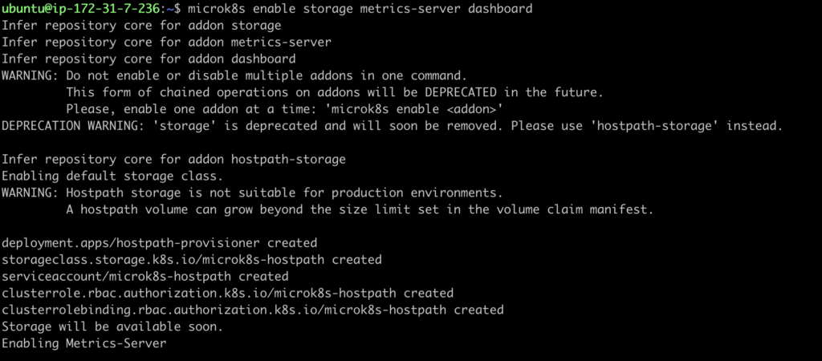Click the clusterrole.rbac.authorization.k8s.io created line

[x=227, y=294]
